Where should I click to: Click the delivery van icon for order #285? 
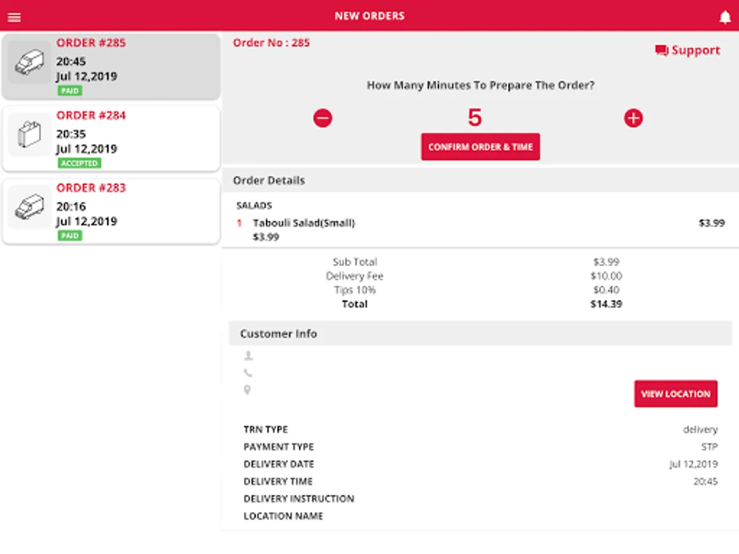[x=30, y=62]
